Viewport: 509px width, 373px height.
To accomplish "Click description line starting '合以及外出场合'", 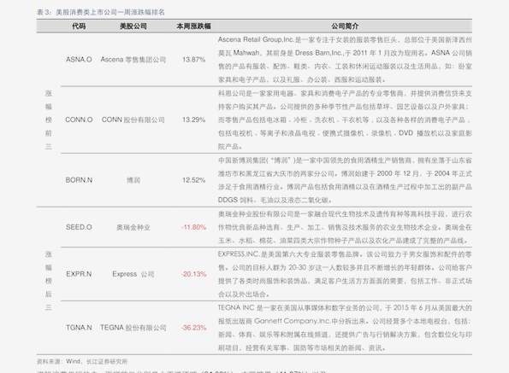I will click(x=244, y=294).
